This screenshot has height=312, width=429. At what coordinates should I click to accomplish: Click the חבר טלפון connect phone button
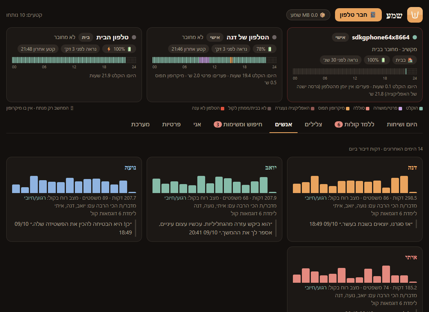click(358, 15)
